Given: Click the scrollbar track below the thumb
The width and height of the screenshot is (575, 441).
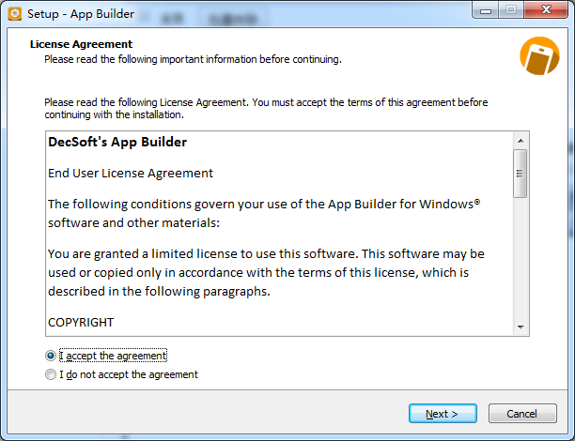Looking at the screenshot, I should pyautogui.click(x=520, y=263).
